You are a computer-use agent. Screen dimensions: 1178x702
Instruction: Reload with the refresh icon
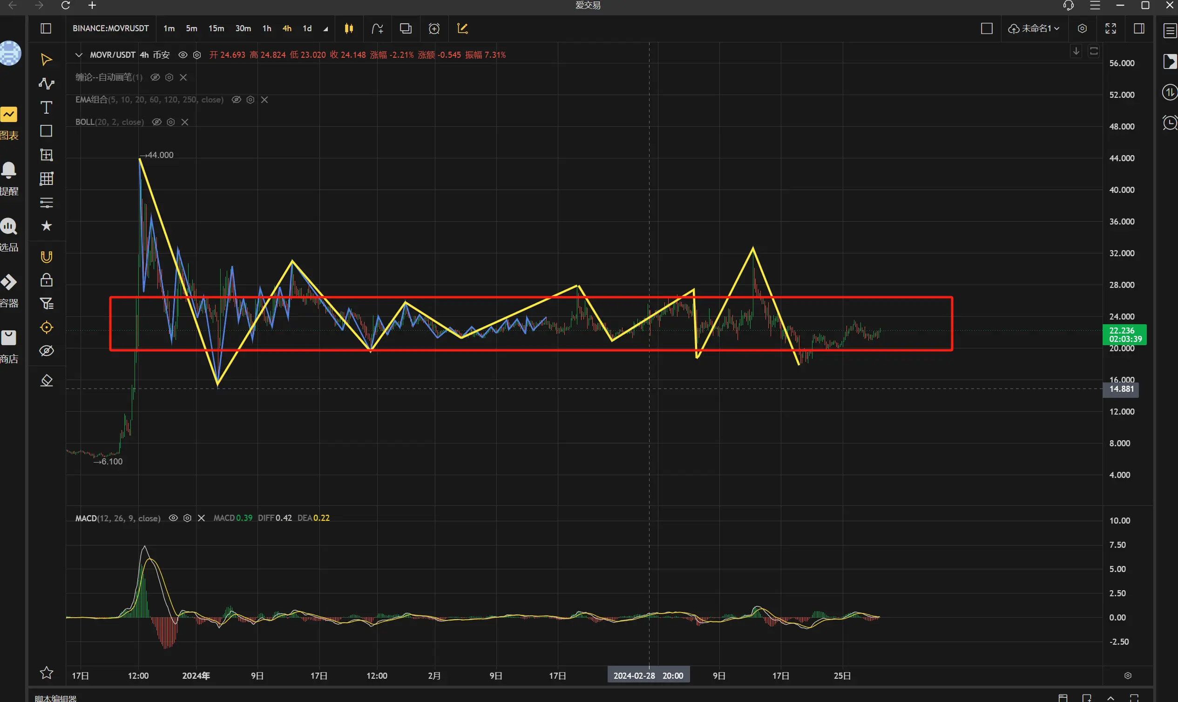coord(66,5)
